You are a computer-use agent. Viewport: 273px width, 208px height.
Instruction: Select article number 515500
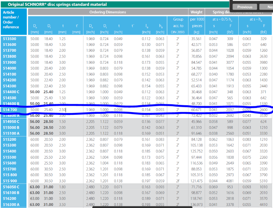point(10,157)
